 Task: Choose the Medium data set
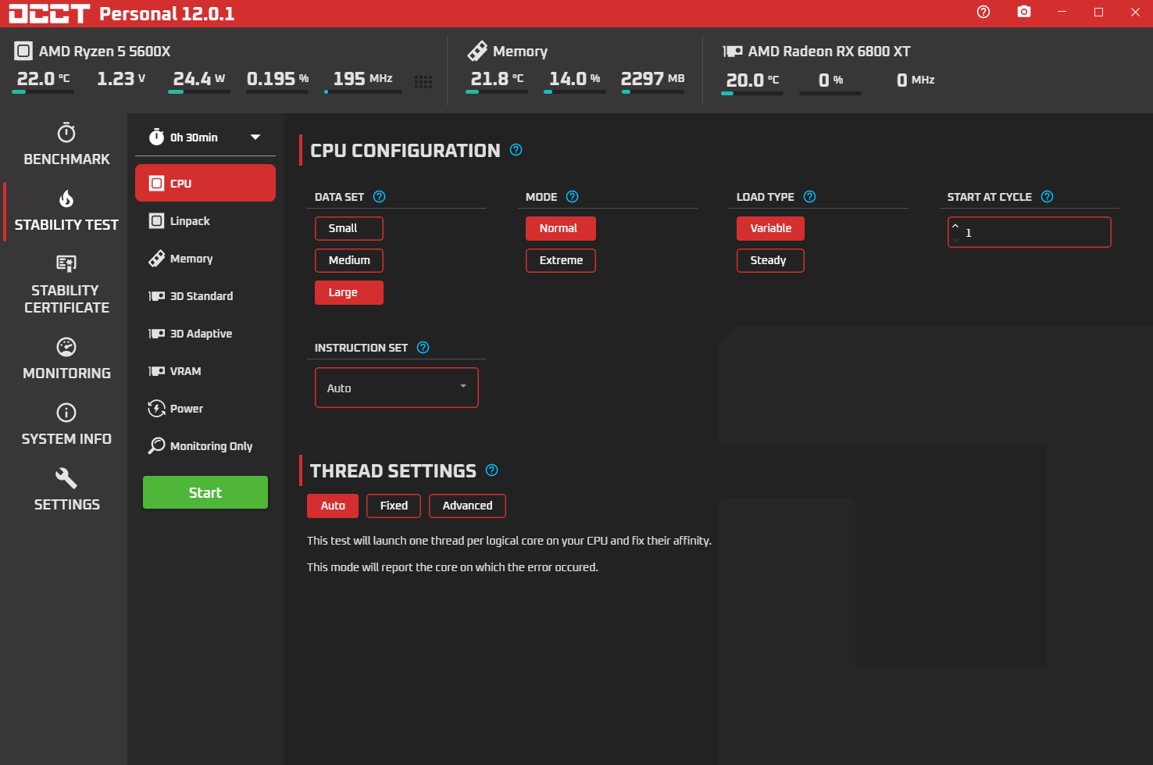pos(349,260)
